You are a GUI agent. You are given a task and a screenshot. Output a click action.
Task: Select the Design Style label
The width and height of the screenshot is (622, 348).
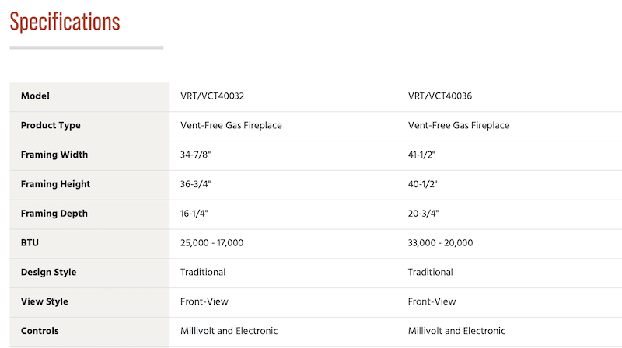(48, 272)
